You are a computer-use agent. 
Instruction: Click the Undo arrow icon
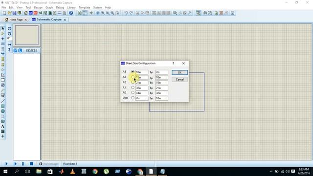[x=126, y=13]
